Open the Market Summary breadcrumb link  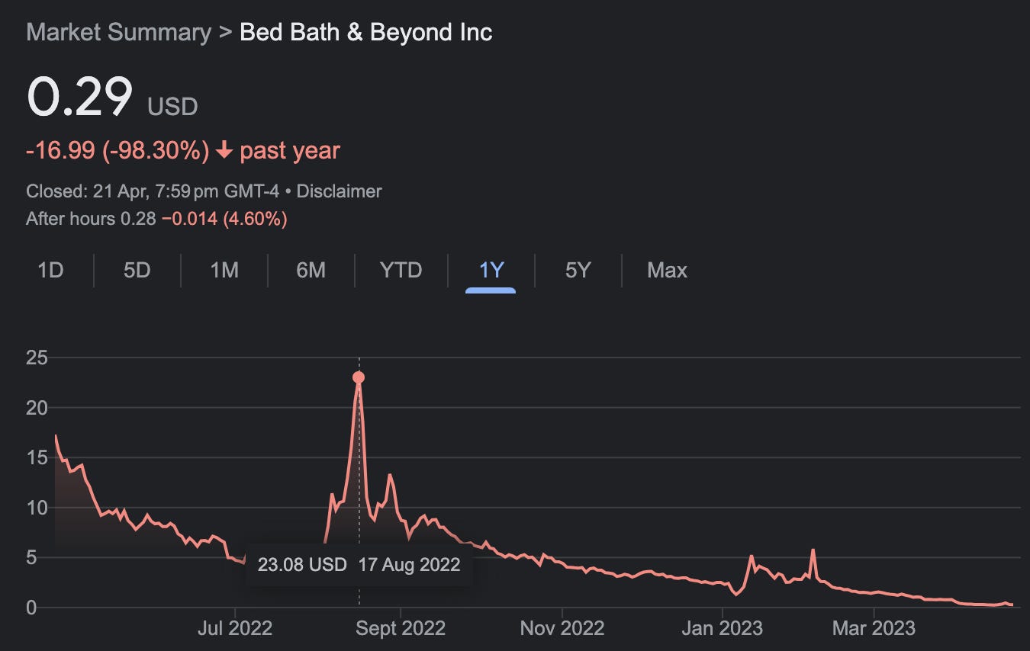point(117,32)
